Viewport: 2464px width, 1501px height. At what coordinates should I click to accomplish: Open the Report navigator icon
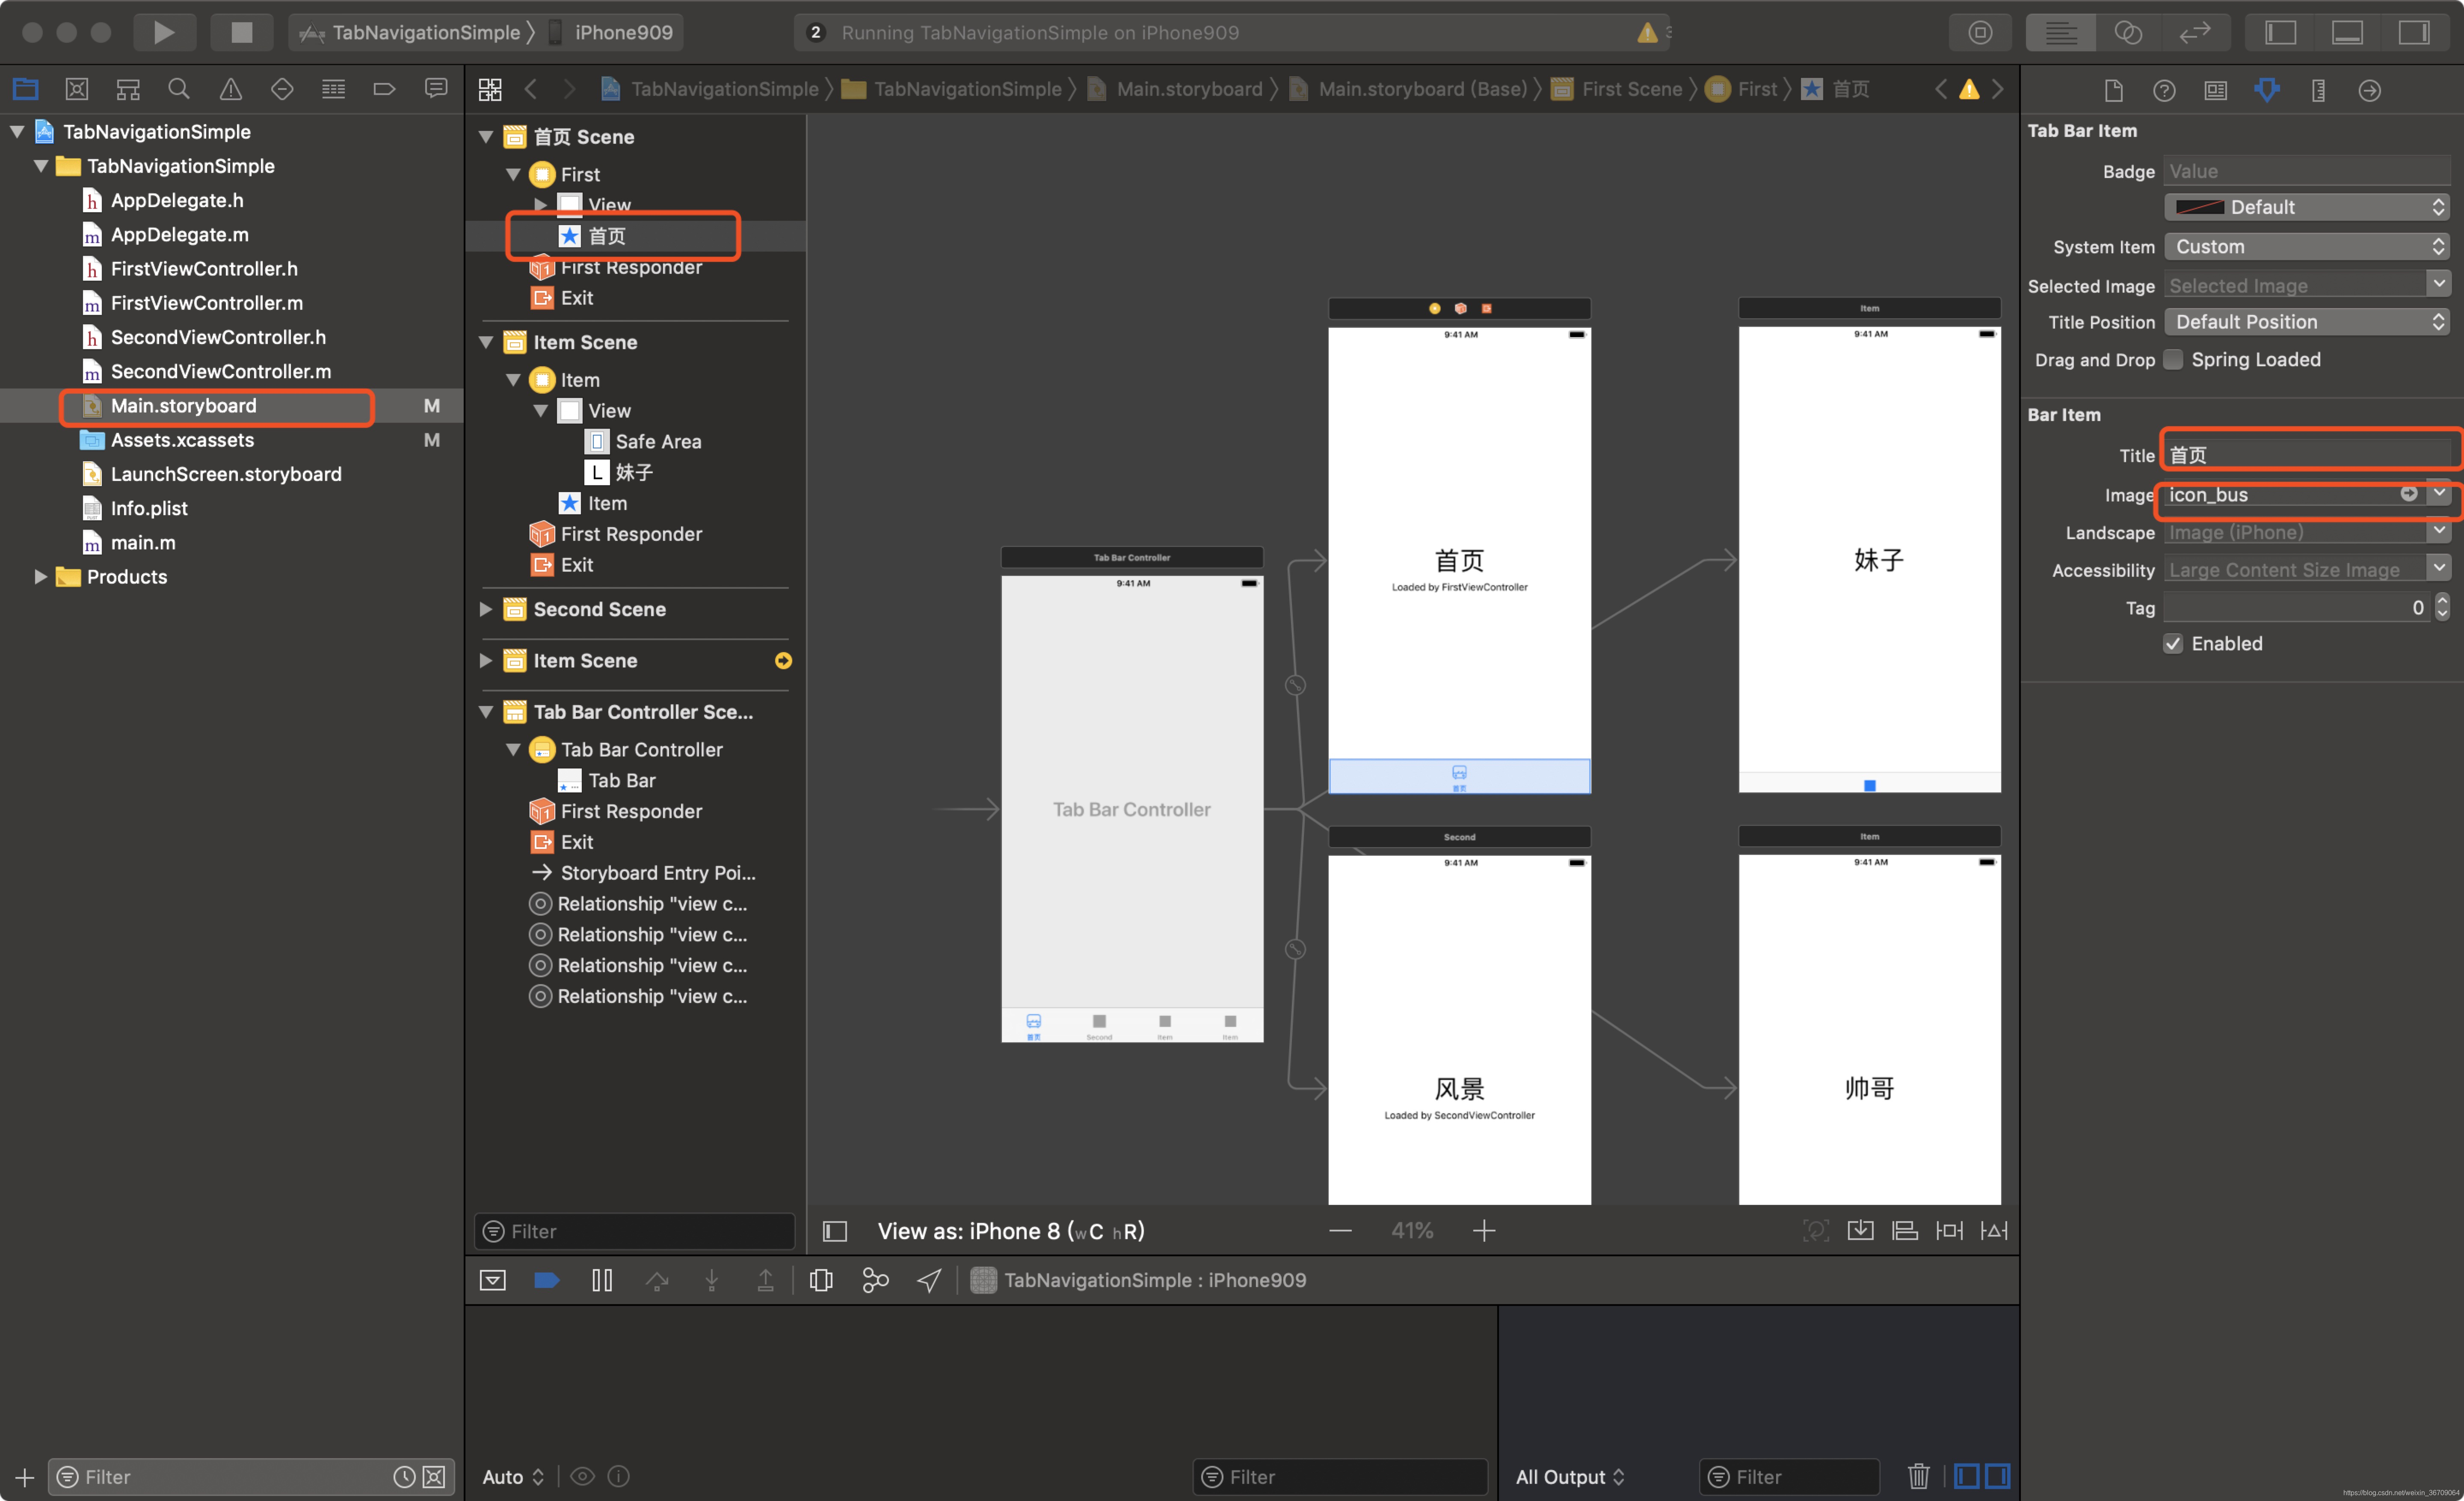click(436, 89)
